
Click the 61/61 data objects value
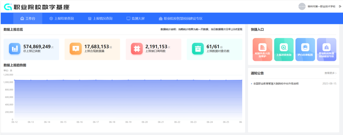point(213,47)
